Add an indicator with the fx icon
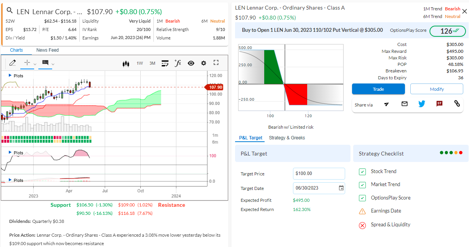The width and height of the screenshot is (469, 247). [x=178, y=63]
